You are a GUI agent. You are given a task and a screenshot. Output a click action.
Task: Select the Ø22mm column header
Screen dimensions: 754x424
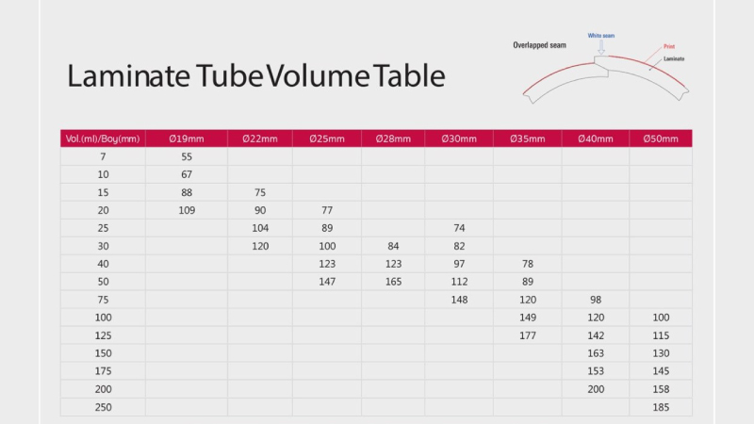[260, 139]
